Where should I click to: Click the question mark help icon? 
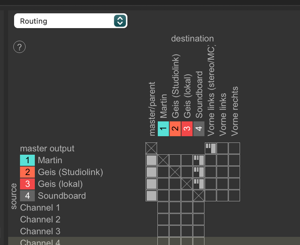pyautogui.click(x=19, y=47)
